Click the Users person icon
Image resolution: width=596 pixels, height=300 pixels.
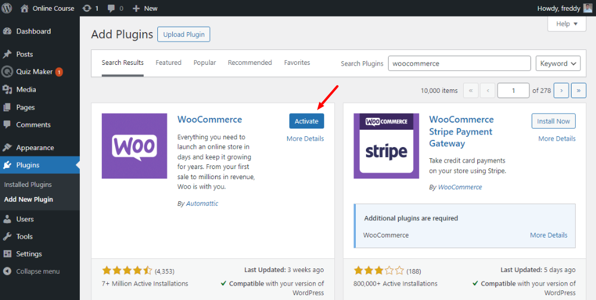(x=7, y=219)
